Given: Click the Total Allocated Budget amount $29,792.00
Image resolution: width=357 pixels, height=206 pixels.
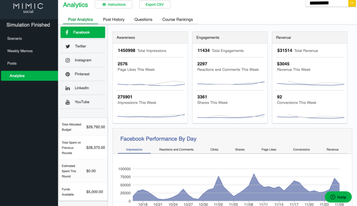Looking at the screenshot, I should [96, 127].
